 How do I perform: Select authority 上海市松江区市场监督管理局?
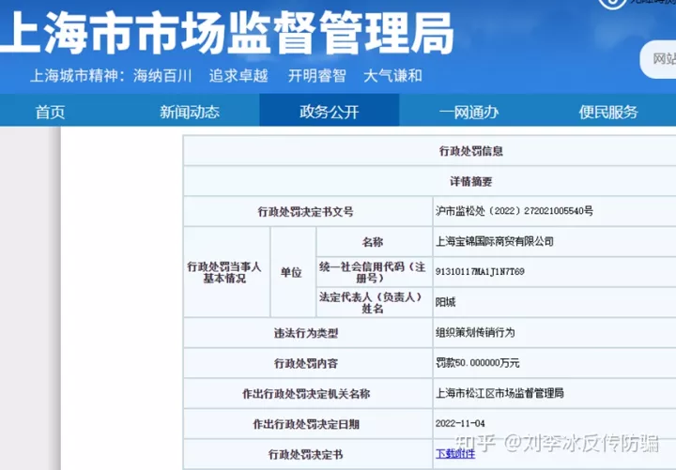pos(499,393)
